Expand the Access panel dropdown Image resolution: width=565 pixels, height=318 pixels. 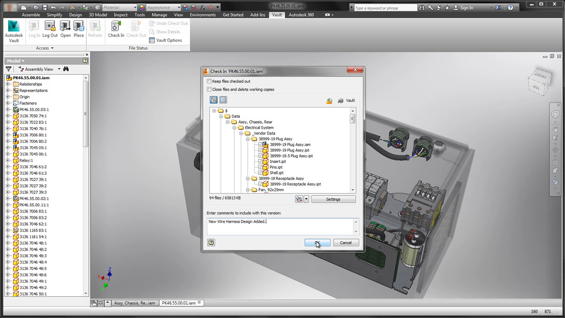tap(45, 48)
